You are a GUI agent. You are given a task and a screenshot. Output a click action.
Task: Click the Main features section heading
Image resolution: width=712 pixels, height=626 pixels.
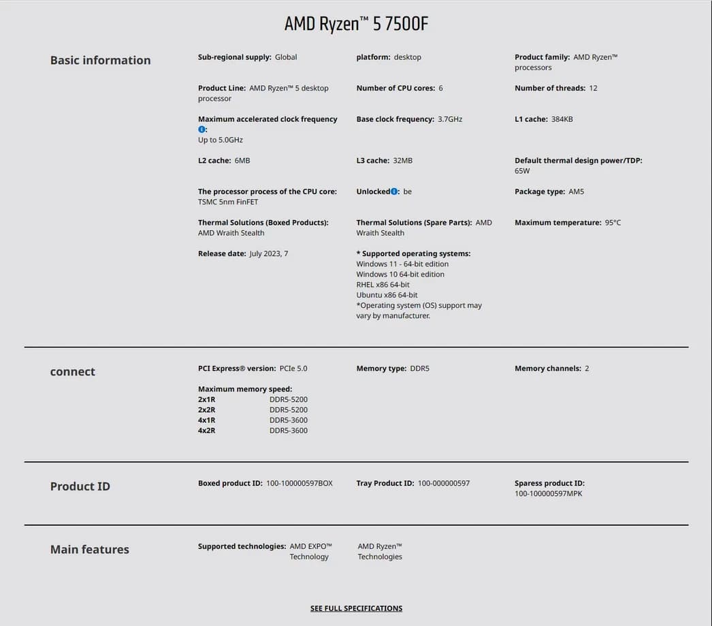pyautogui.click(x=89, y=549)
